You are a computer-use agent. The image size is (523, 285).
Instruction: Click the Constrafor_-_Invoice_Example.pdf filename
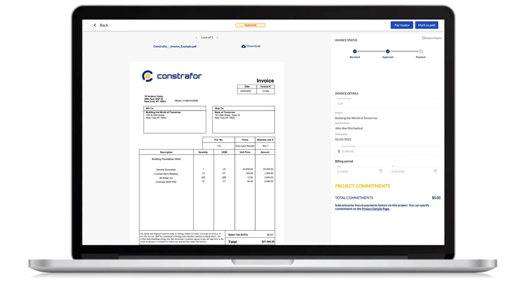(175, 46)
